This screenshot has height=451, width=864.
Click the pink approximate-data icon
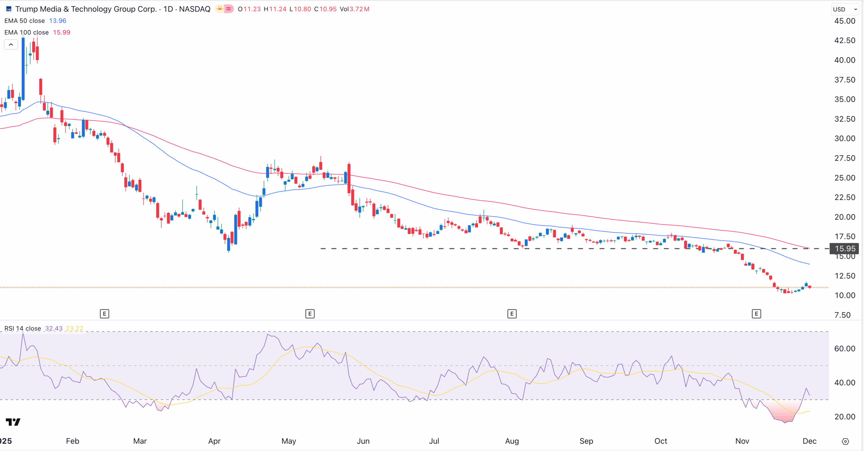click(229, 9)
